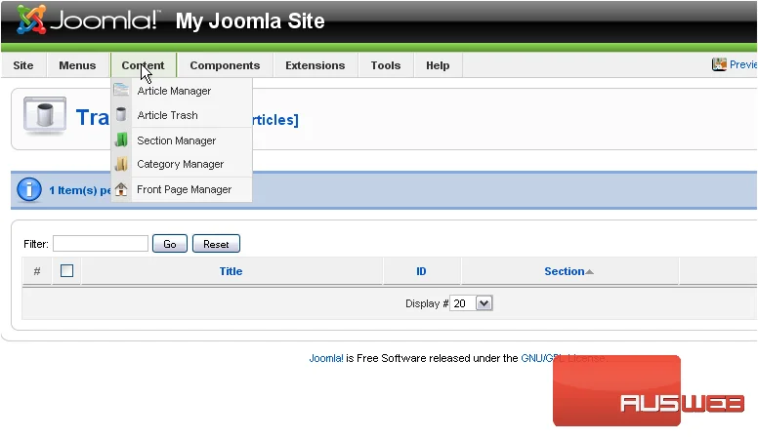Open the GNU/GPL License link
This screenshot has height=439, width=758.
click(564, 358)
